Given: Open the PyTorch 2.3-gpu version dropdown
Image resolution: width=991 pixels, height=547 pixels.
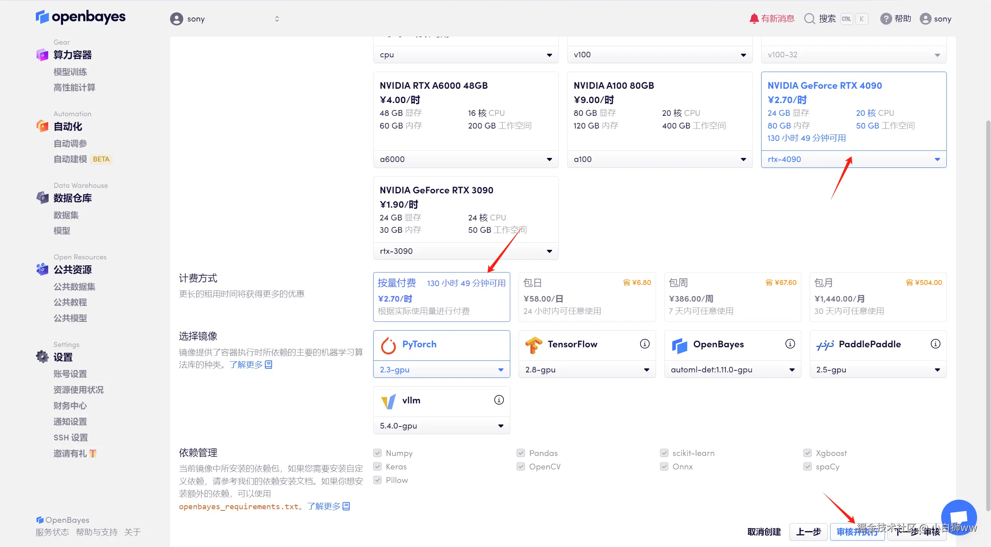Looking at the screenshot, I should coord(441,370).
